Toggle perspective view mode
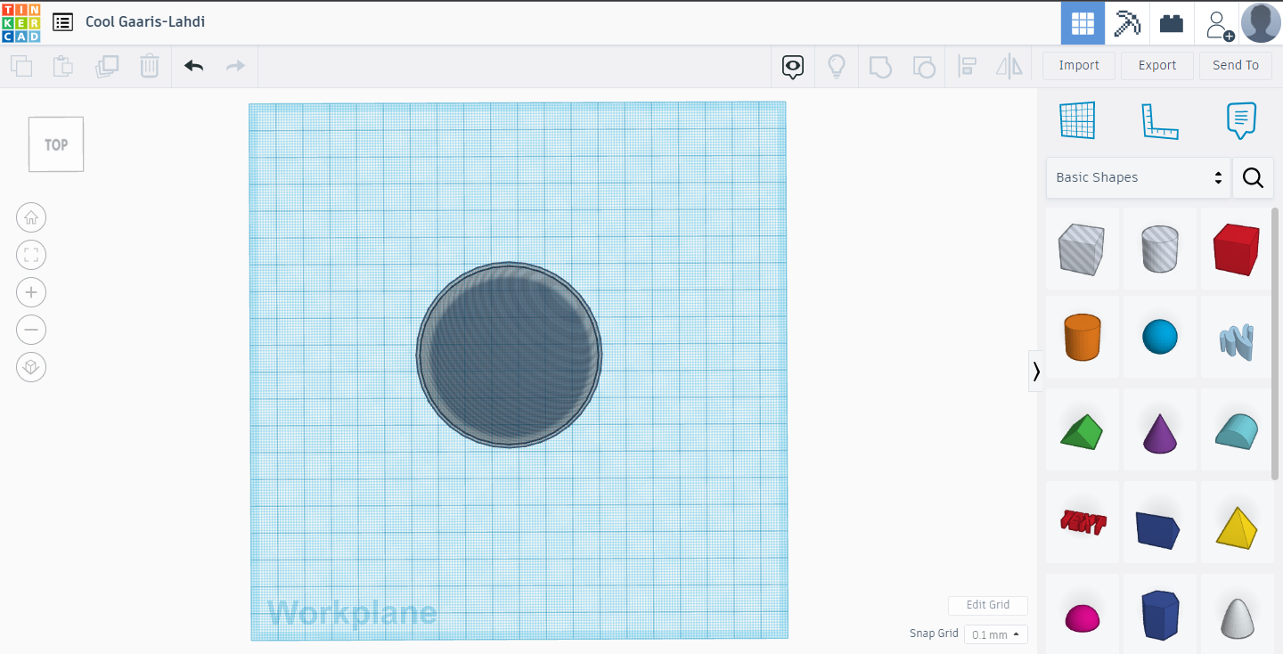The height and width of the screenshot is (654, 1283). click(x=31, y=367)
